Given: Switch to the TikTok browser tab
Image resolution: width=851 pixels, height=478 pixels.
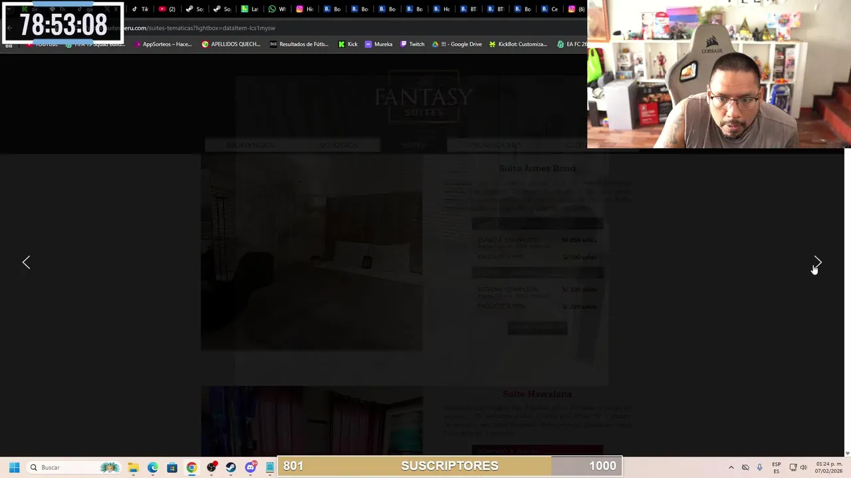Looking at the screenshot, I should (140, 9).
